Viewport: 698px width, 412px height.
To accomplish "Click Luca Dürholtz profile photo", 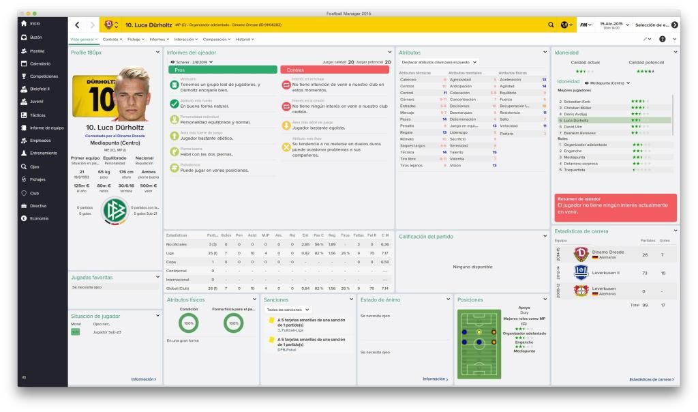I will pyautogui.click(x=132, y=93).
